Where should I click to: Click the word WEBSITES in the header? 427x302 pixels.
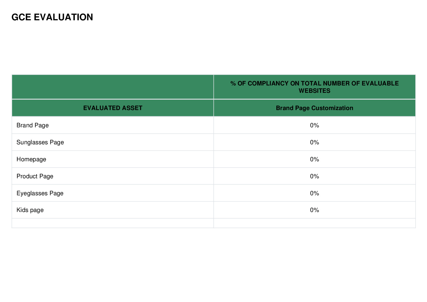[x=314, y=91]
